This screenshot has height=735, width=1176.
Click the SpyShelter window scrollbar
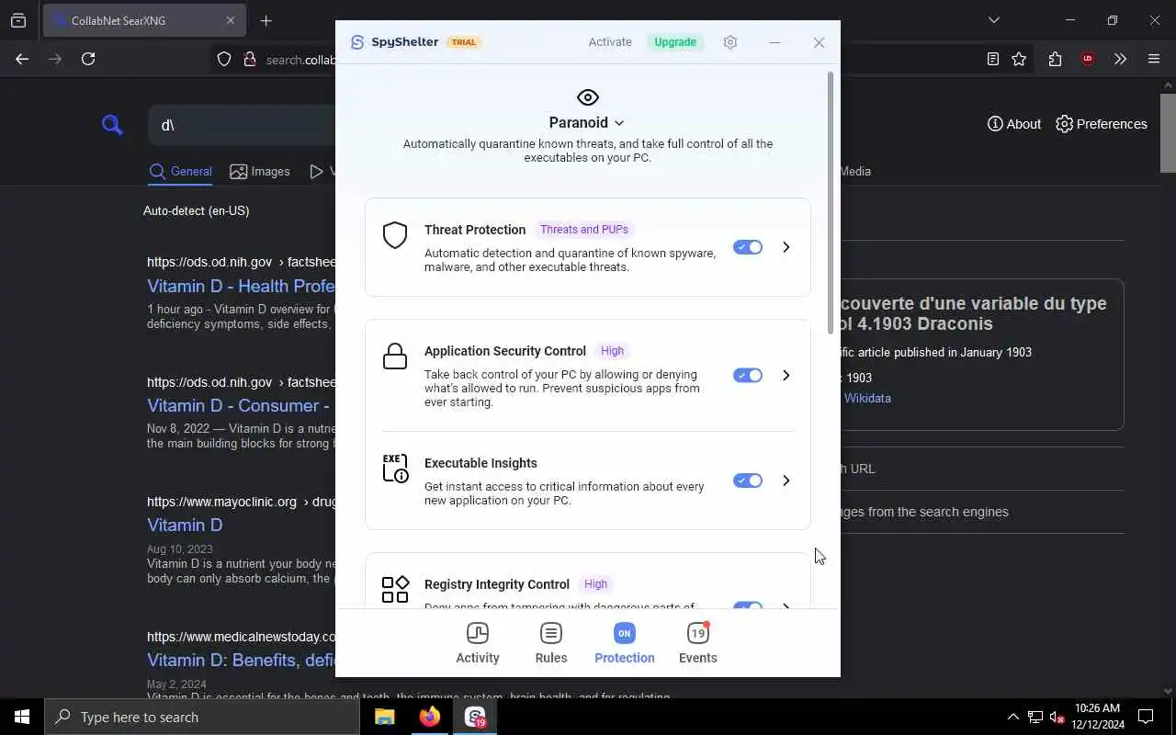(x=831, y=202)
